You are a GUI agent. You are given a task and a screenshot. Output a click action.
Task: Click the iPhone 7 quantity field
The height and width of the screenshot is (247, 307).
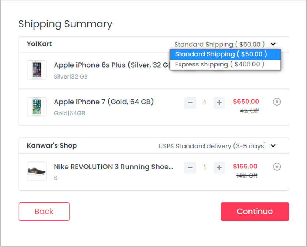(205, 103)
